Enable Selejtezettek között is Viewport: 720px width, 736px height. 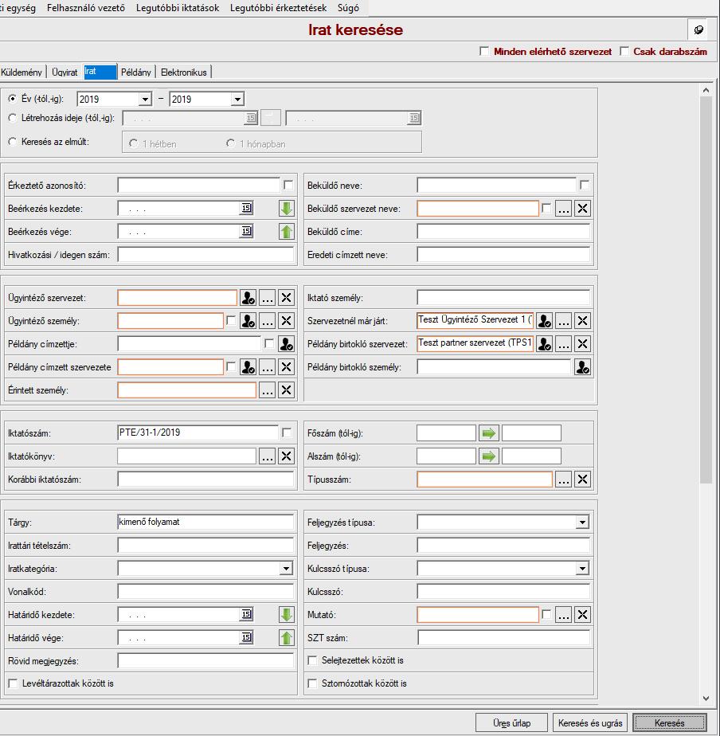(312, 660)
